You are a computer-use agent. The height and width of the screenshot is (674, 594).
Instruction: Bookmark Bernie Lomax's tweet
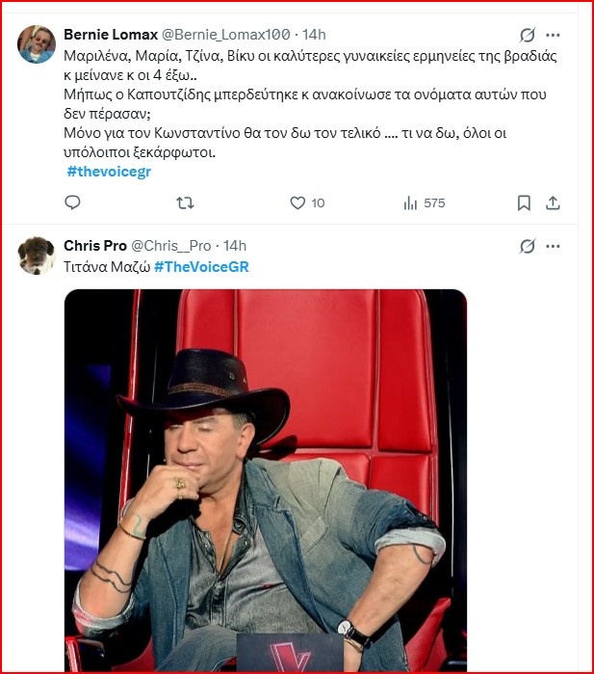(x=524, y=202)
